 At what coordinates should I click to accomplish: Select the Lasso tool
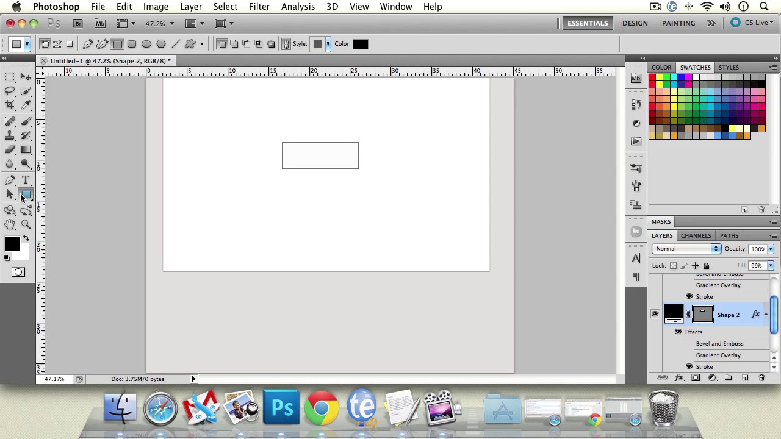[x=10, y=91]
